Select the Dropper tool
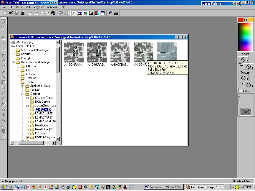 (x=4, y=66)
